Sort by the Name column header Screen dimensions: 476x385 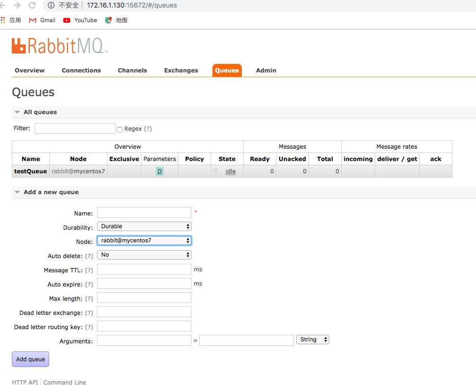31,159
